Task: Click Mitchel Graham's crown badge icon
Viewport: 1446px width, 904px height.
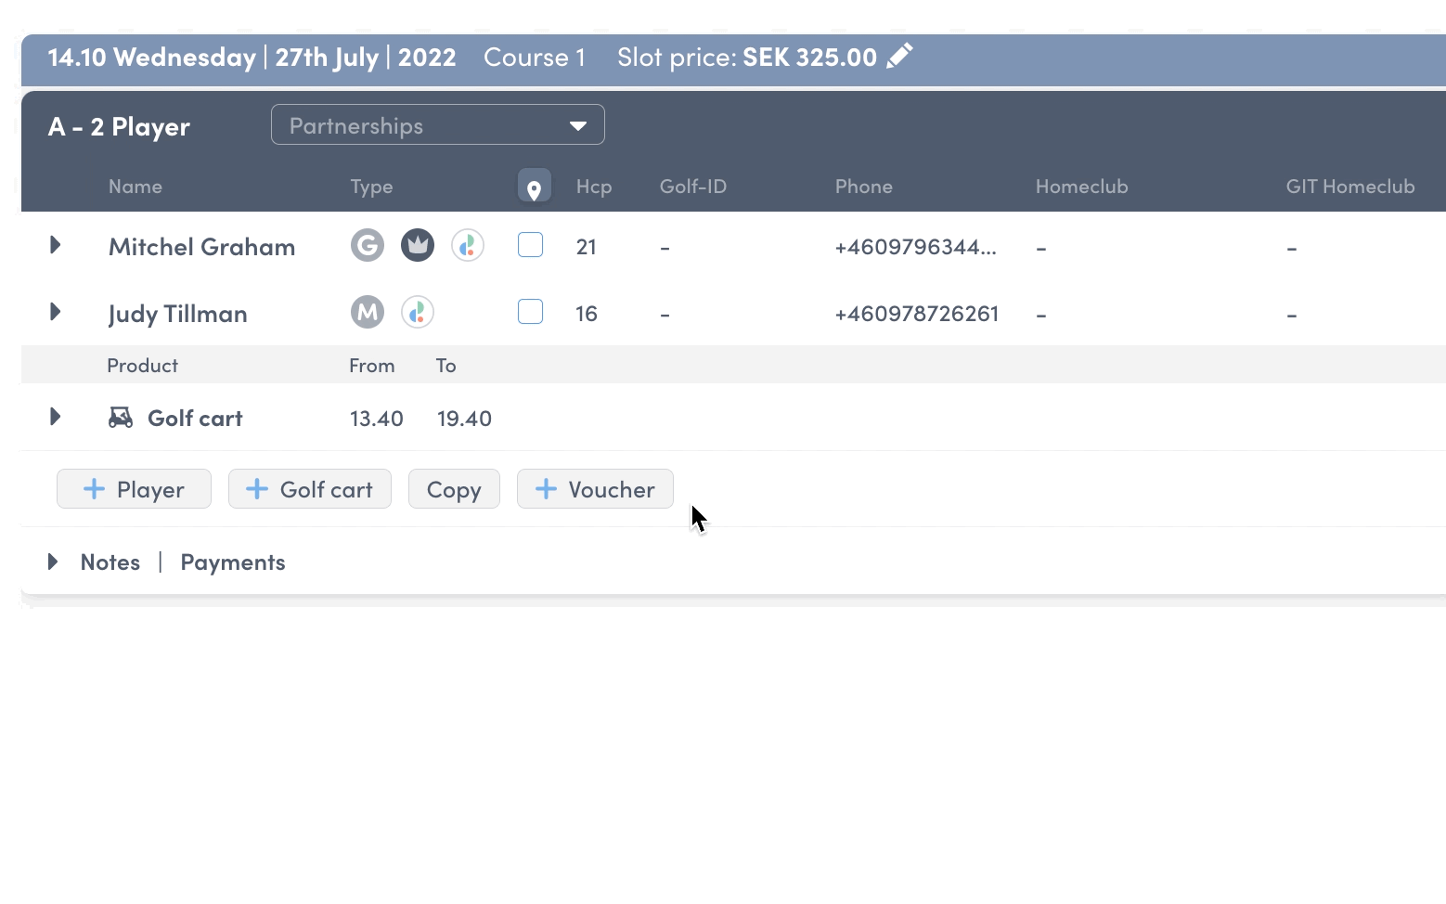Action: coord(418,245)
